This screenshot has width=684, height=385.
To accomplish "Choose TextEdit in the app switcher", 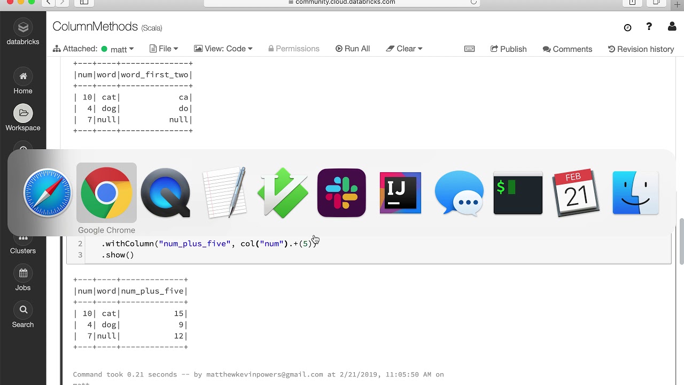I will (x=224, y=193).
